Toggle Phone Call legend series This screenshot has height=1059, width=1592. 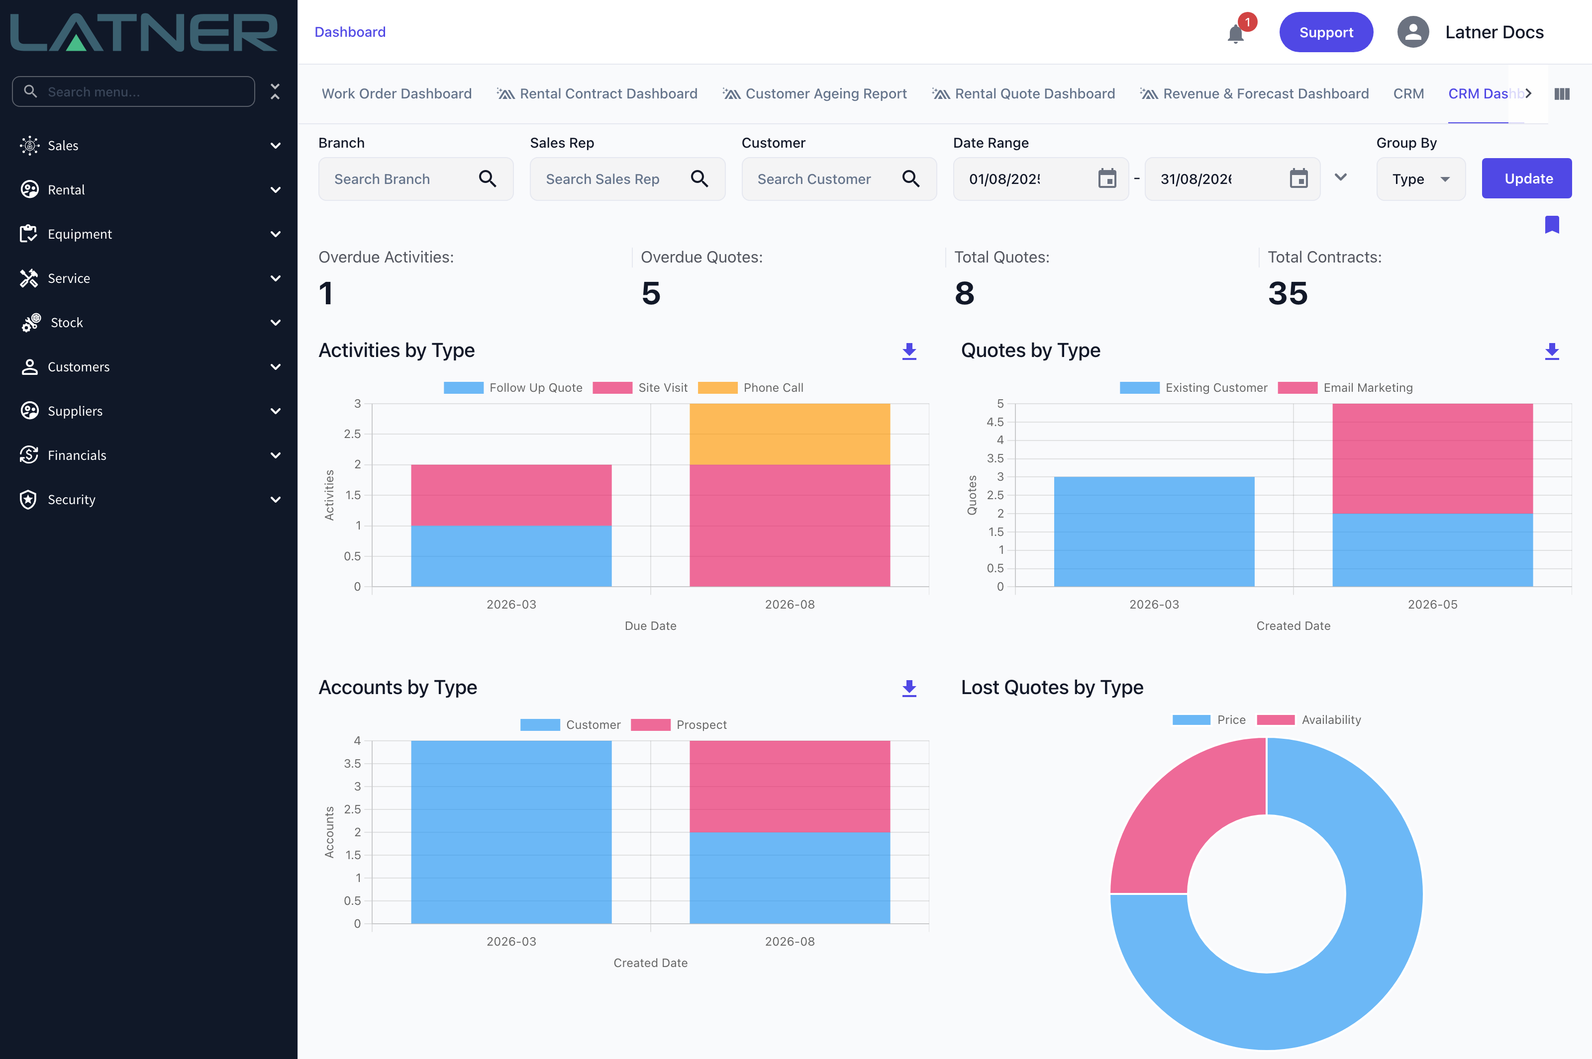(751, 388)
